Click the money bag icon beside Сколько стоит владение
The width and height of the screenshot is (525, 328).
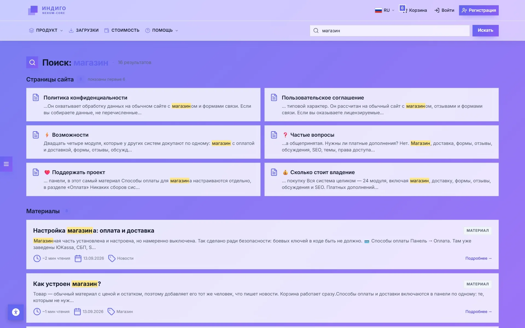point(285,172)
